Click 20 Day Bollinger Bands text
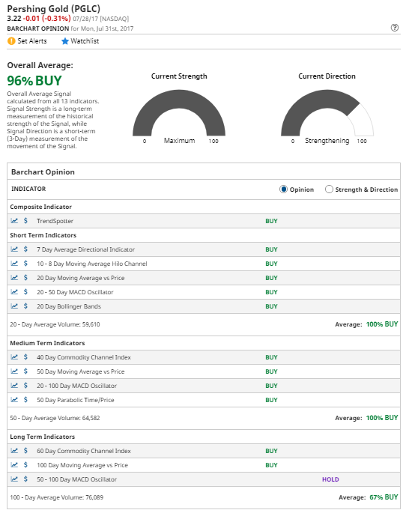406x513 pixels. coord(69,306)
